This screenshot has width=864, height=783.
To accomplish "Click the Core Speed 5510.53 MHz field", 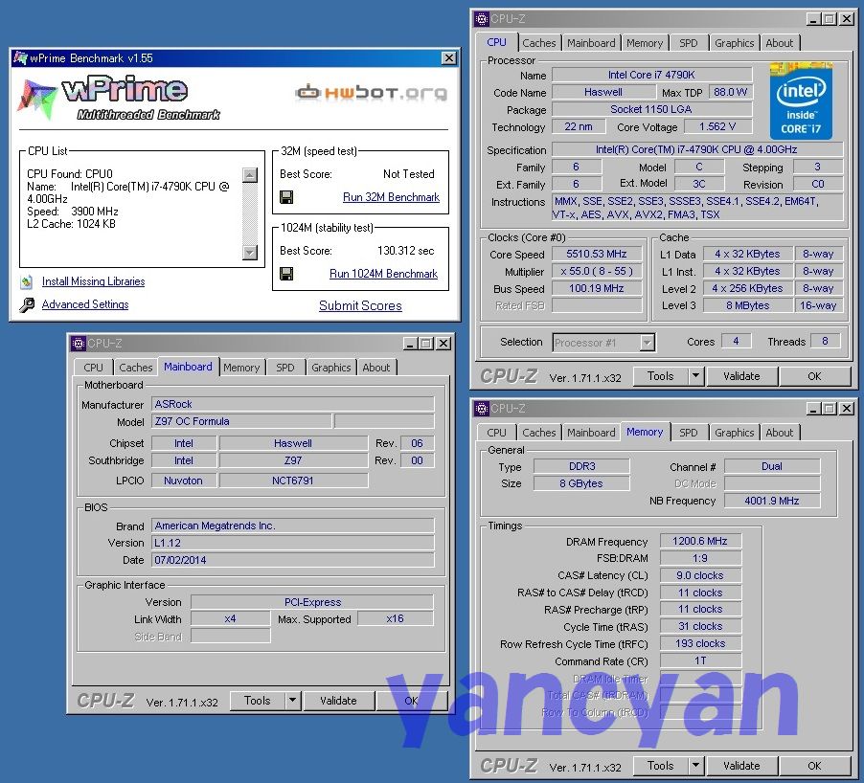I will pyautogui.click(x=597, y=254).
